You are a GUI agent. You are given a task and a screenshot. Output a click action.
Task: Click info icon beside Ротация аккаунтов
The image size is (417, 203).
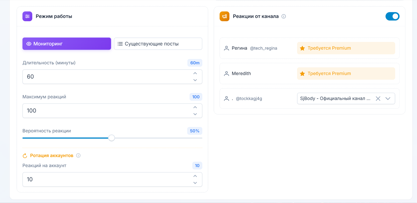[78, 156]
